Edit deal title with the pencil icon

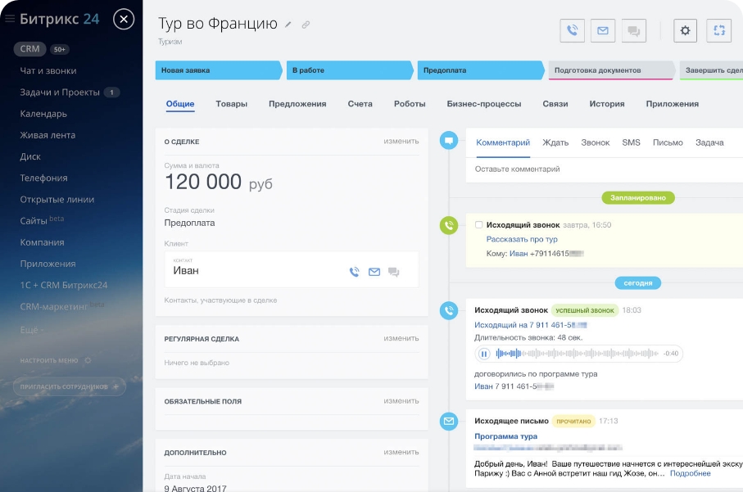[288, 25]
